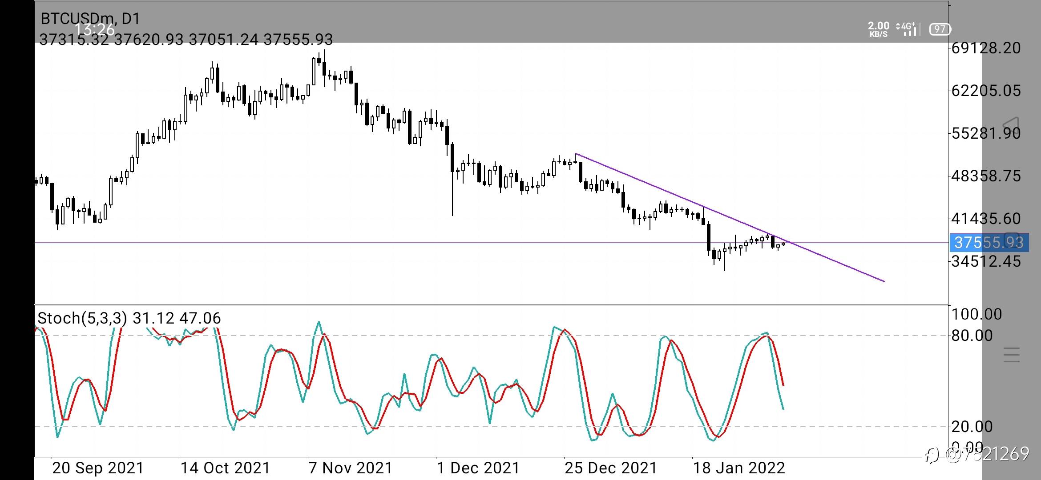The height and width of the screenshot is (480, 1041).
Task: Tap the battery indicator showing 97
Action: [940, 29]
